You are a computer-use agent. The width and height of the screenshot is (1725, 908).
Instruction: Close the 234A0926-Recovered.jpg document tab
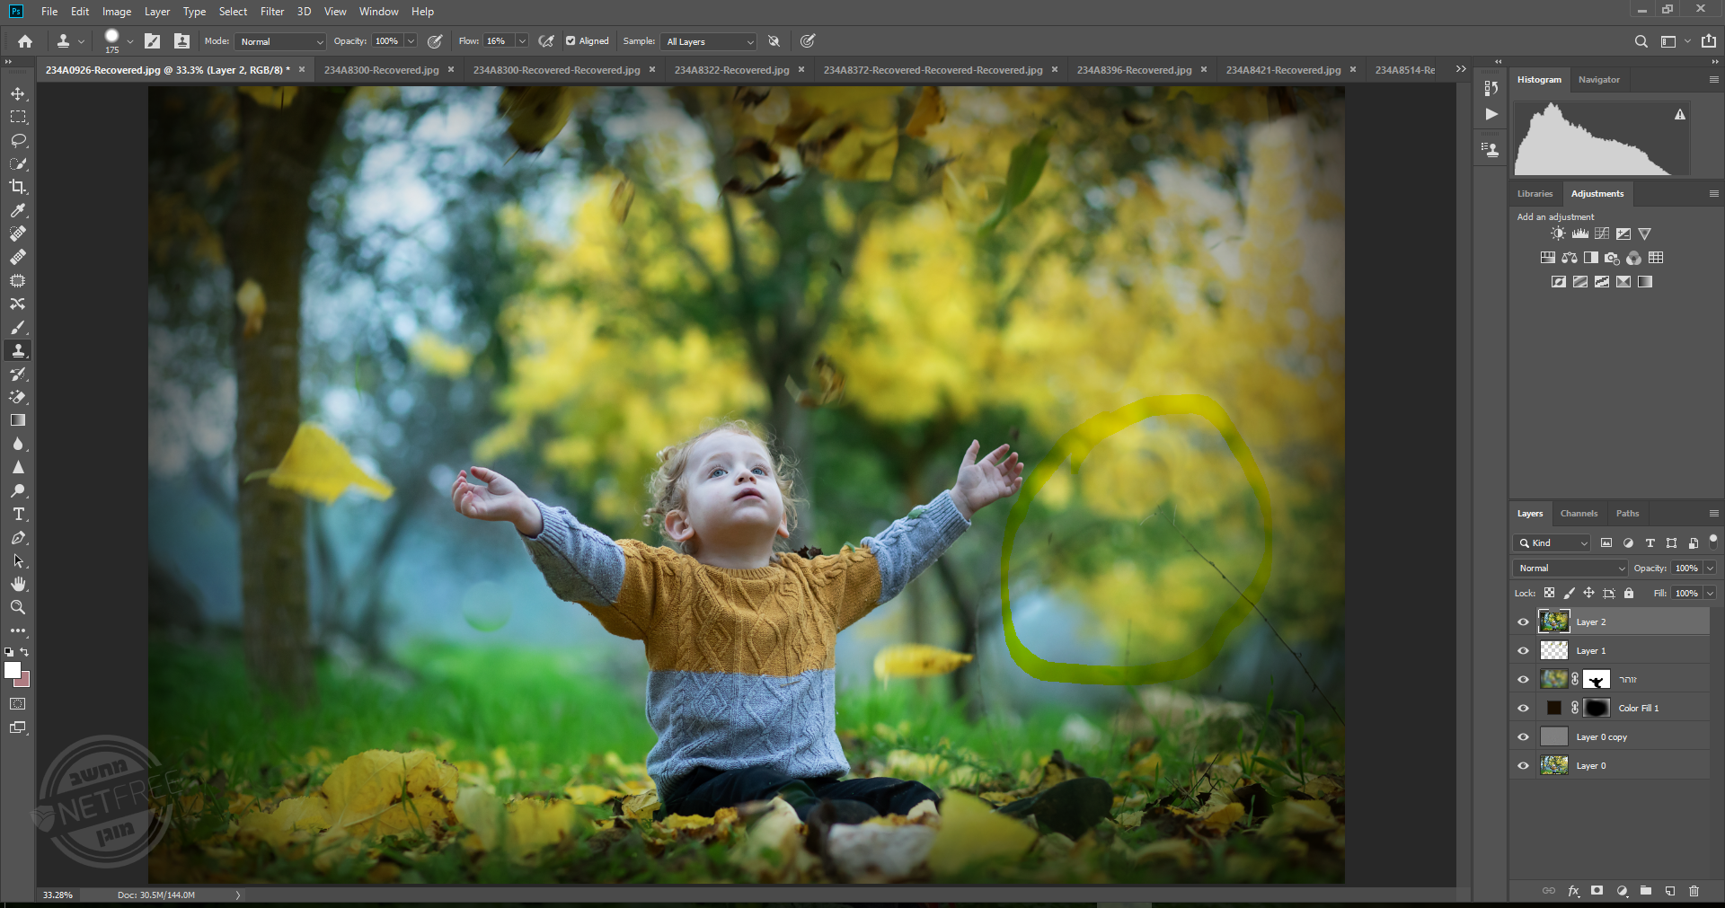(302, 70)
